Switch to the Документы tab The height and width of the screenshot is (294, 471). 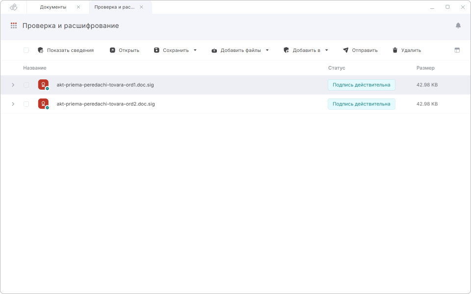click(53, 7)
